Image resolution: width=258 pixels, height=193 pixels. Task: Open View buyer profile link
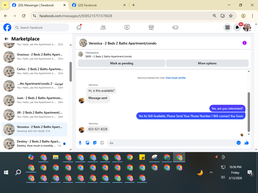tap(175, 78)
